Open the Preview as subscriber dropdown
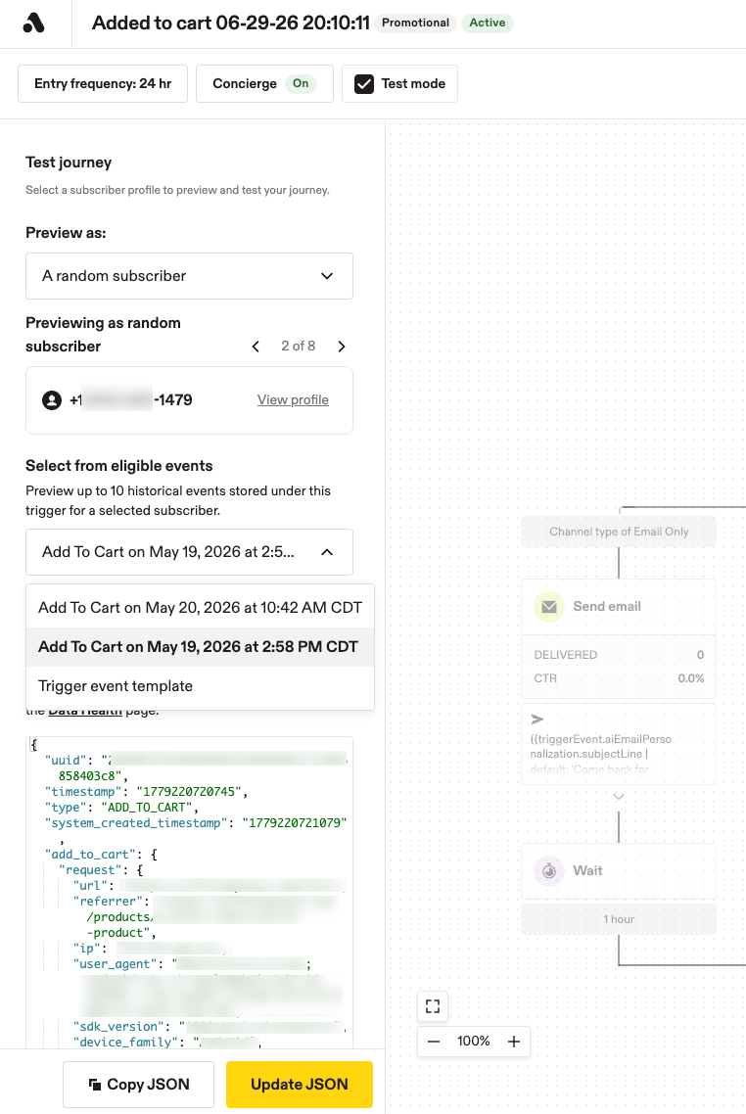 189,276
